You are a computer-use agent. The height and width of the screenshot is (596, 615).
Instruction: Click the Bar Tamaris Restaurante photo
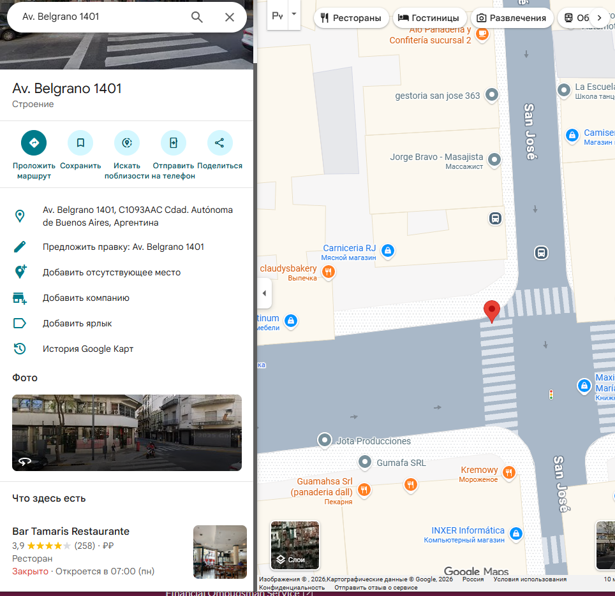220,552
